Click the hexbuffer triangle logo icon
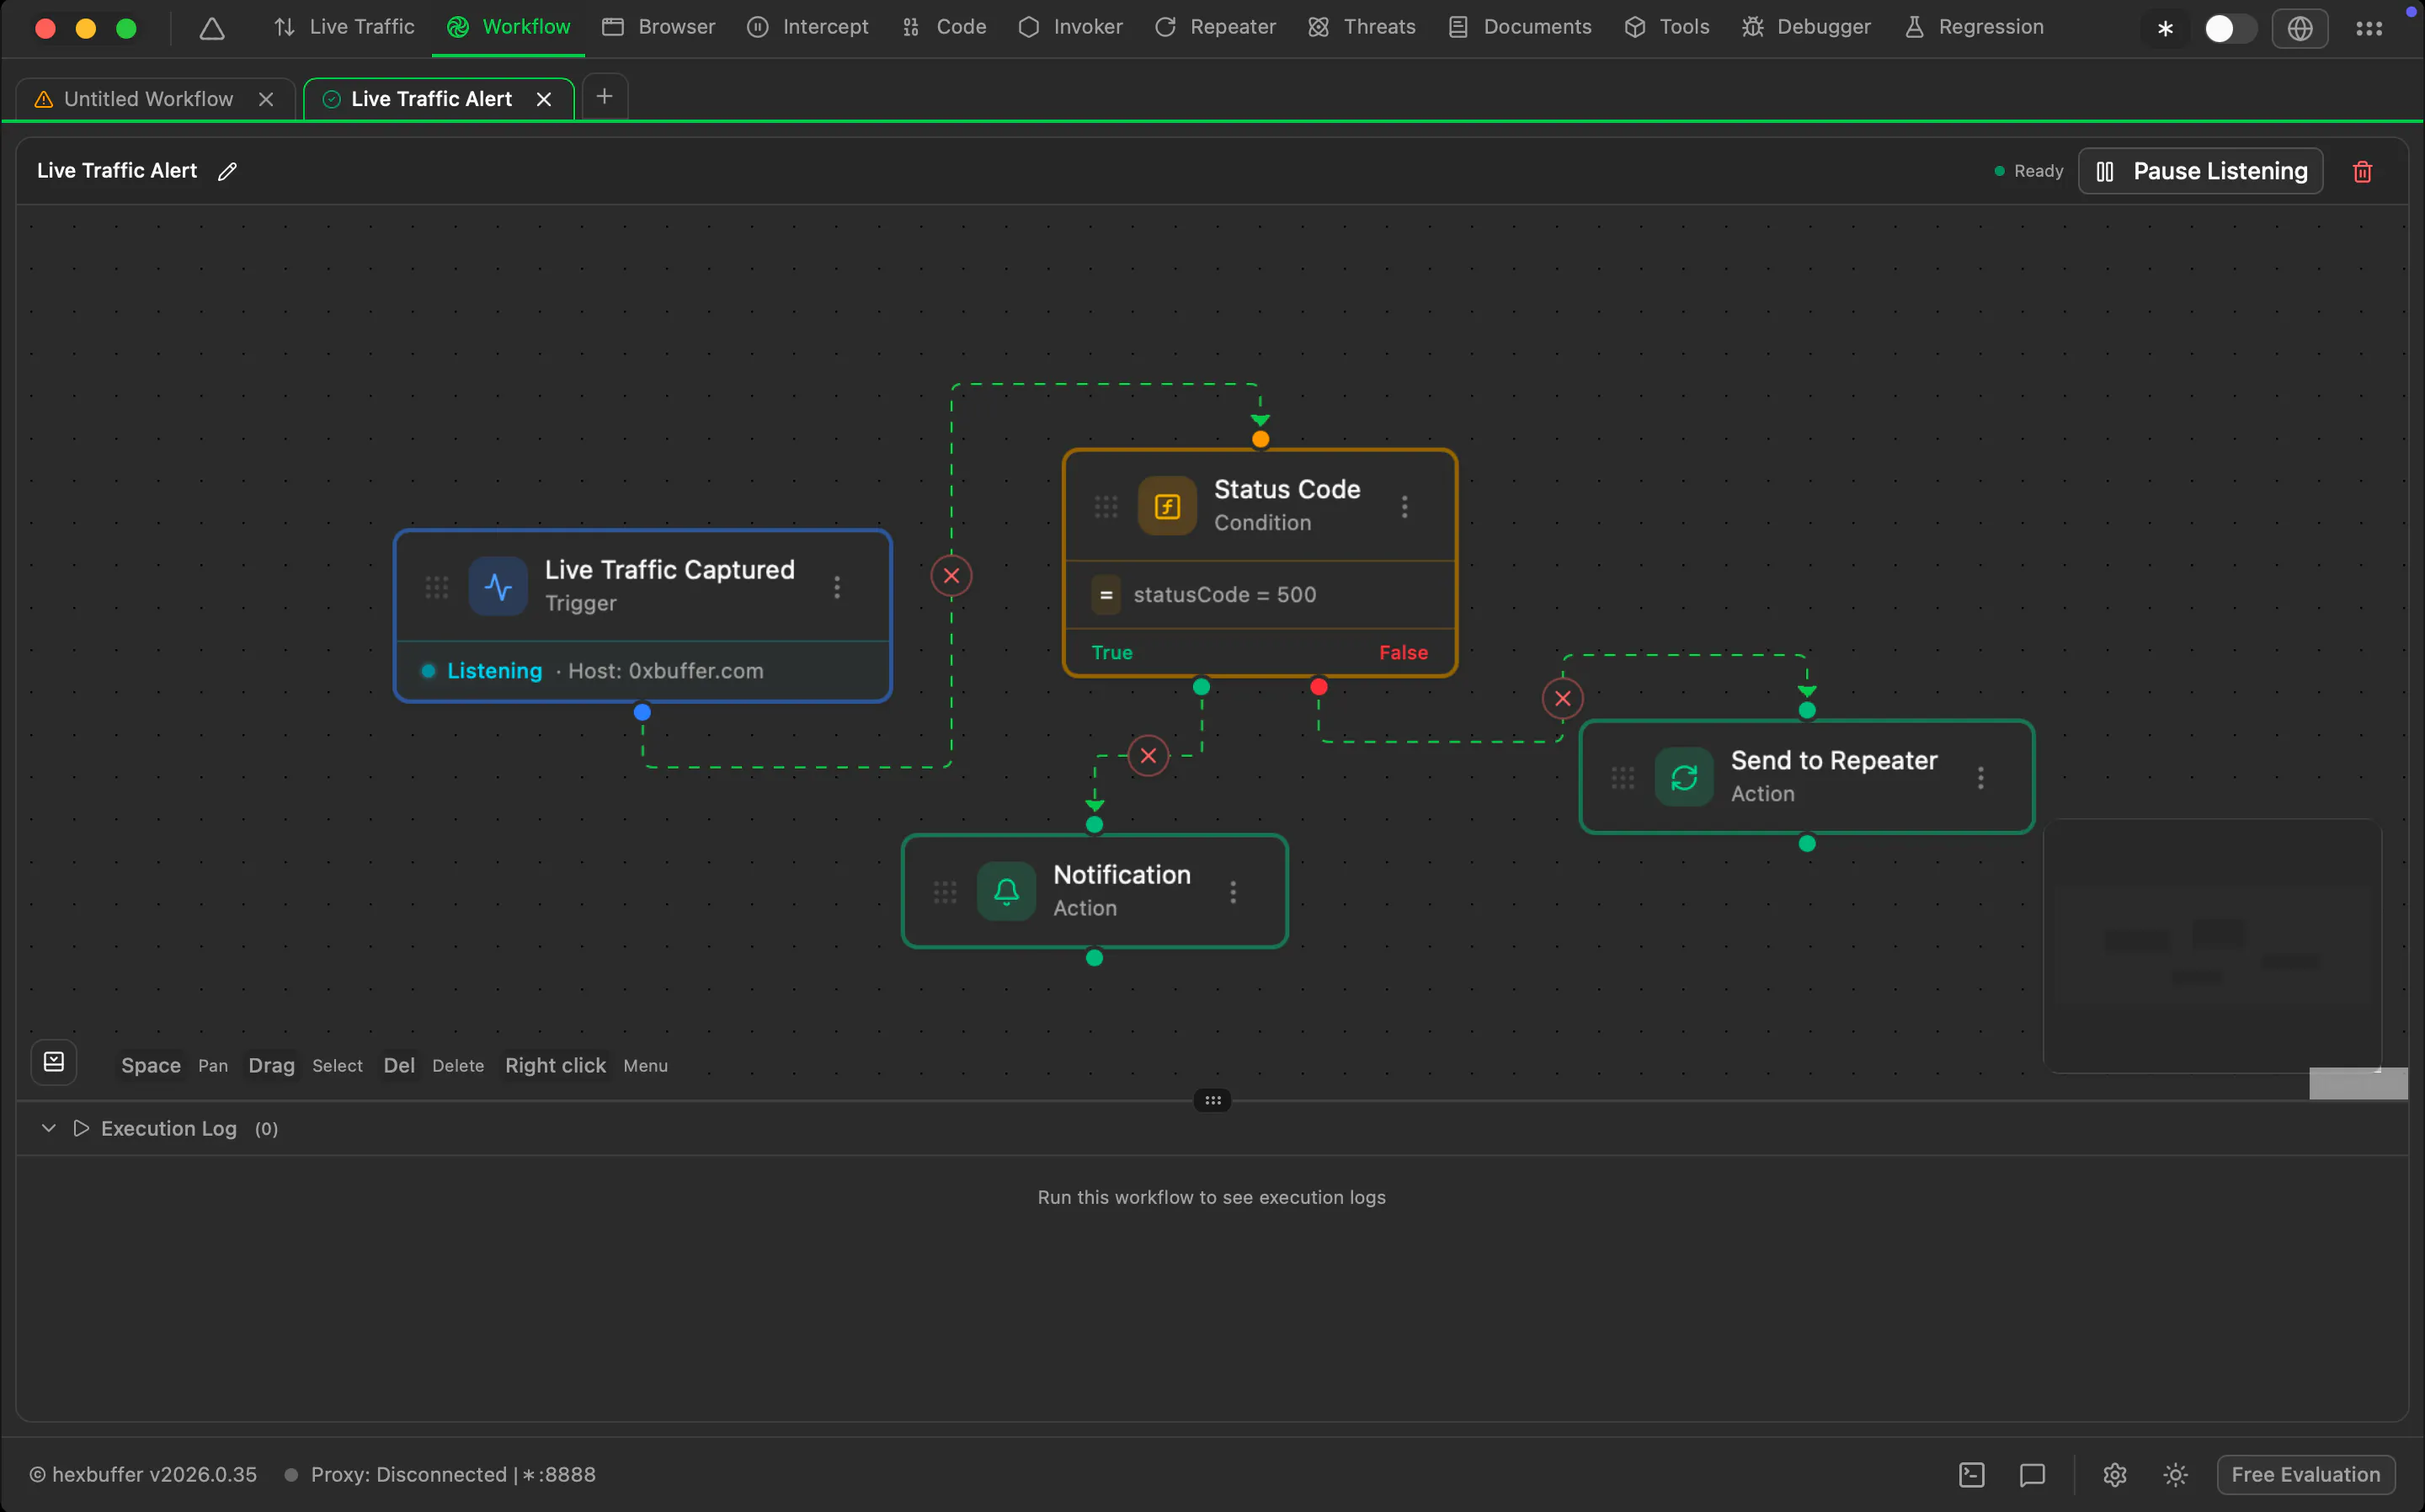This screenshot has width=2425, height=1512. pyautogui.click(x=212, y=28)
